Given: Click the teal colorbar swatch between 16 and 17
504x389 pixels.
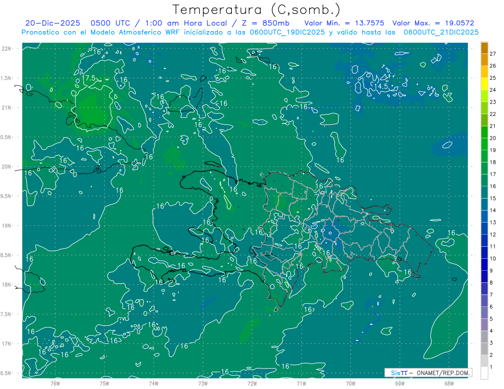Looking at the screenshot, I should (x=484, y=180).
